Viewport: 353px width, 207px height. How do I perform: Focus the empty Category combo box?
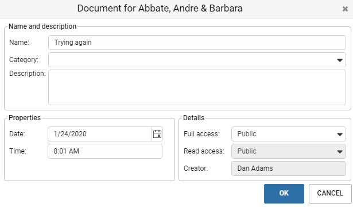point(197,60)
